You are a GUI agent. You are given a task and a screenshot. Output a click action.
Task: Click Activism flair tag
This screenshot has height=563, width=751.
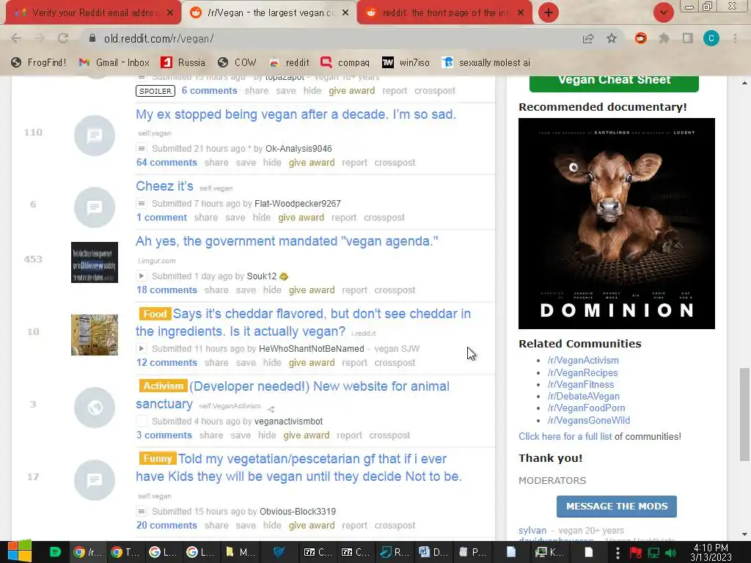tap(164, 386)
